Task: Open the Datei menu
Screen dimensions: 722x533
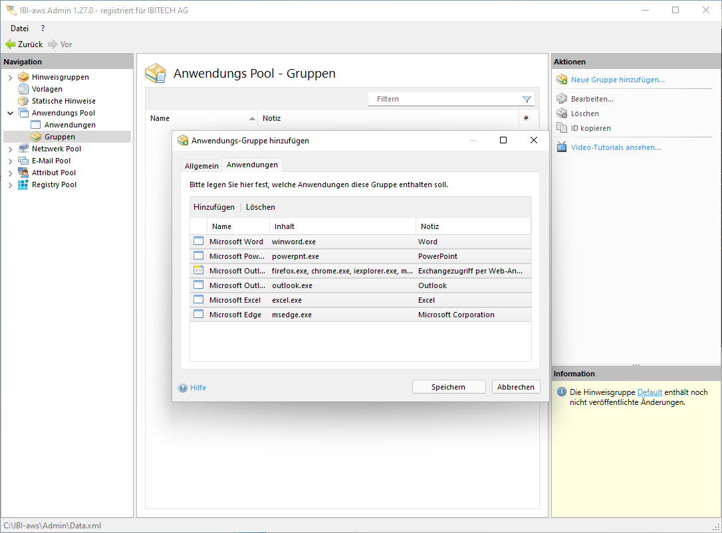Action: tap(19, 29)
